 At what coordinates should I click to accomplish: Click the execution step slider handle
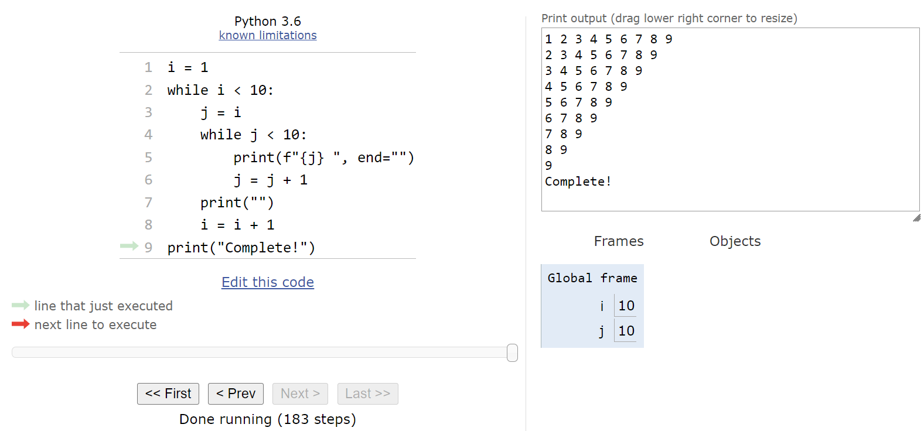512,353
